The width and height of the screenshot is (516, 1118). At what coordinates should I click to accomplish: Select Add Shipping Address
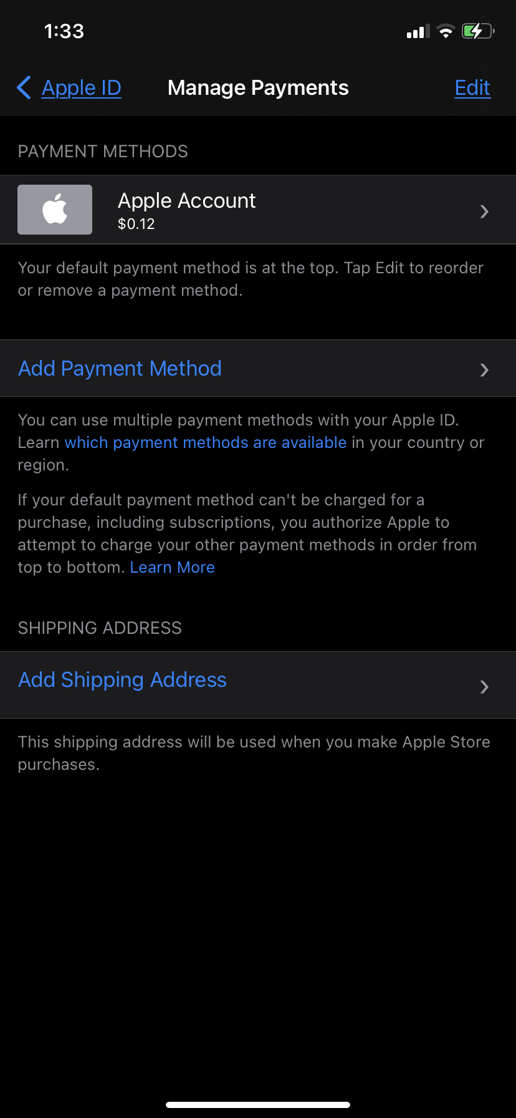click(258, 685)
